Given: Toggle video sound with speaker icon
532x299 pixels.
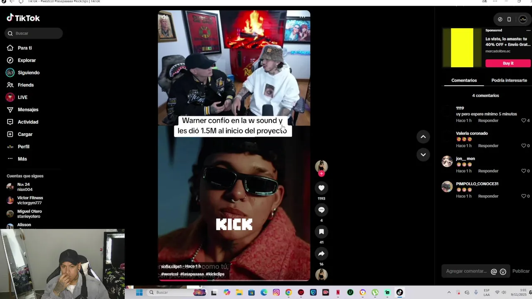Looking at the screenshot, I should [x=165, y=17].
